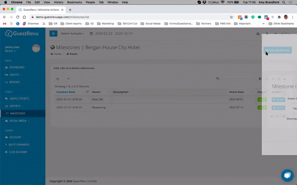Show hidden bookmarks with the » chevron

263,24
